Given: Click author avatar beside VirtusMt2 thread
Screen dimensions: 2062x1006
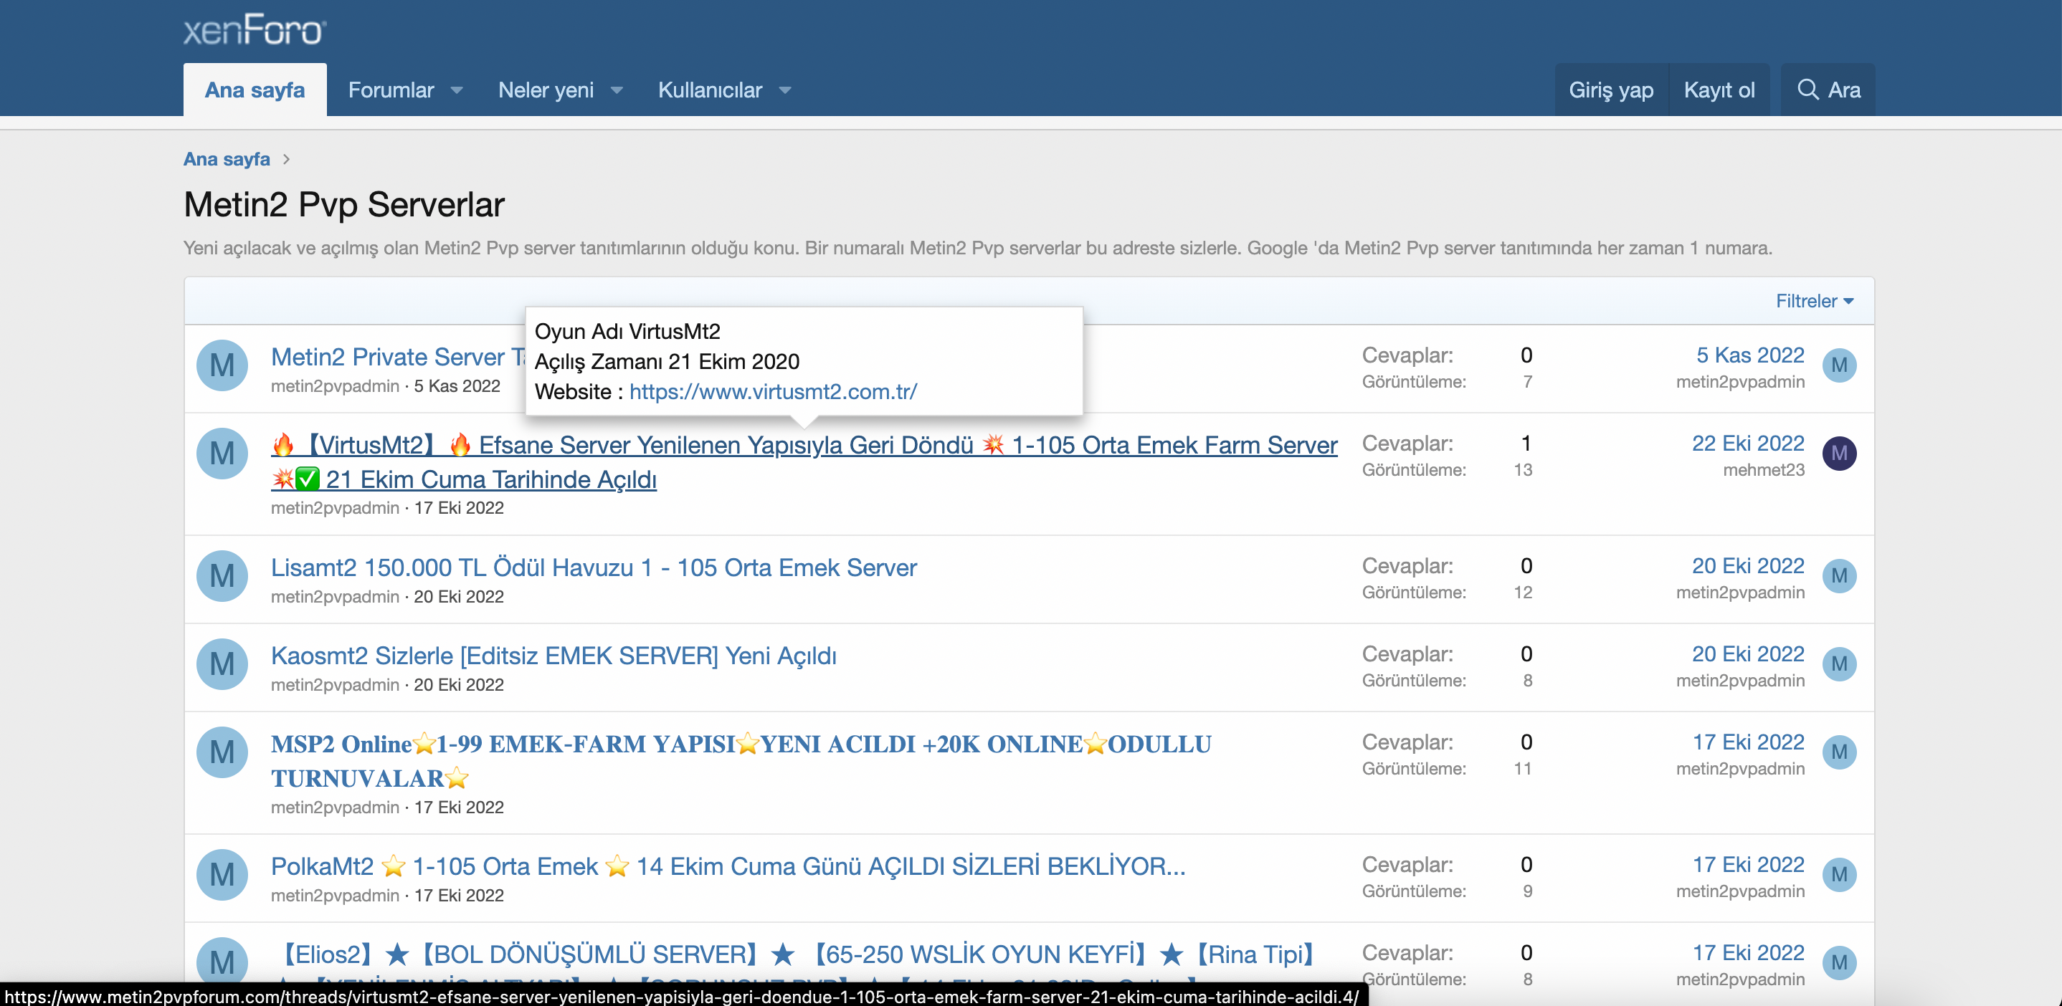Looking at the screenshot, I should coord(222,454).
